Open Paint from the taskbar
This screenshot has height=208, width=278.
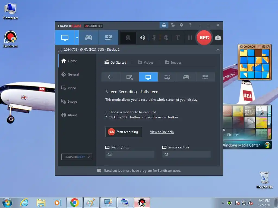[91, 203]
